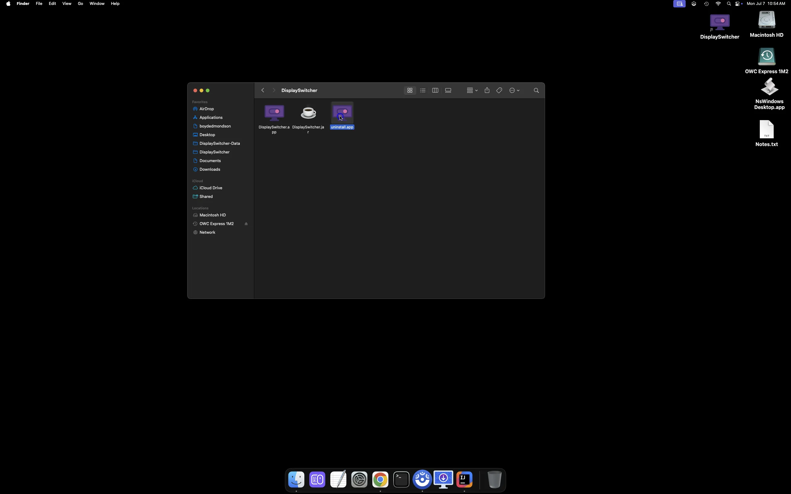
Task: Click the Tags icon in Finder toolbar
Action: tap(499, 90)
